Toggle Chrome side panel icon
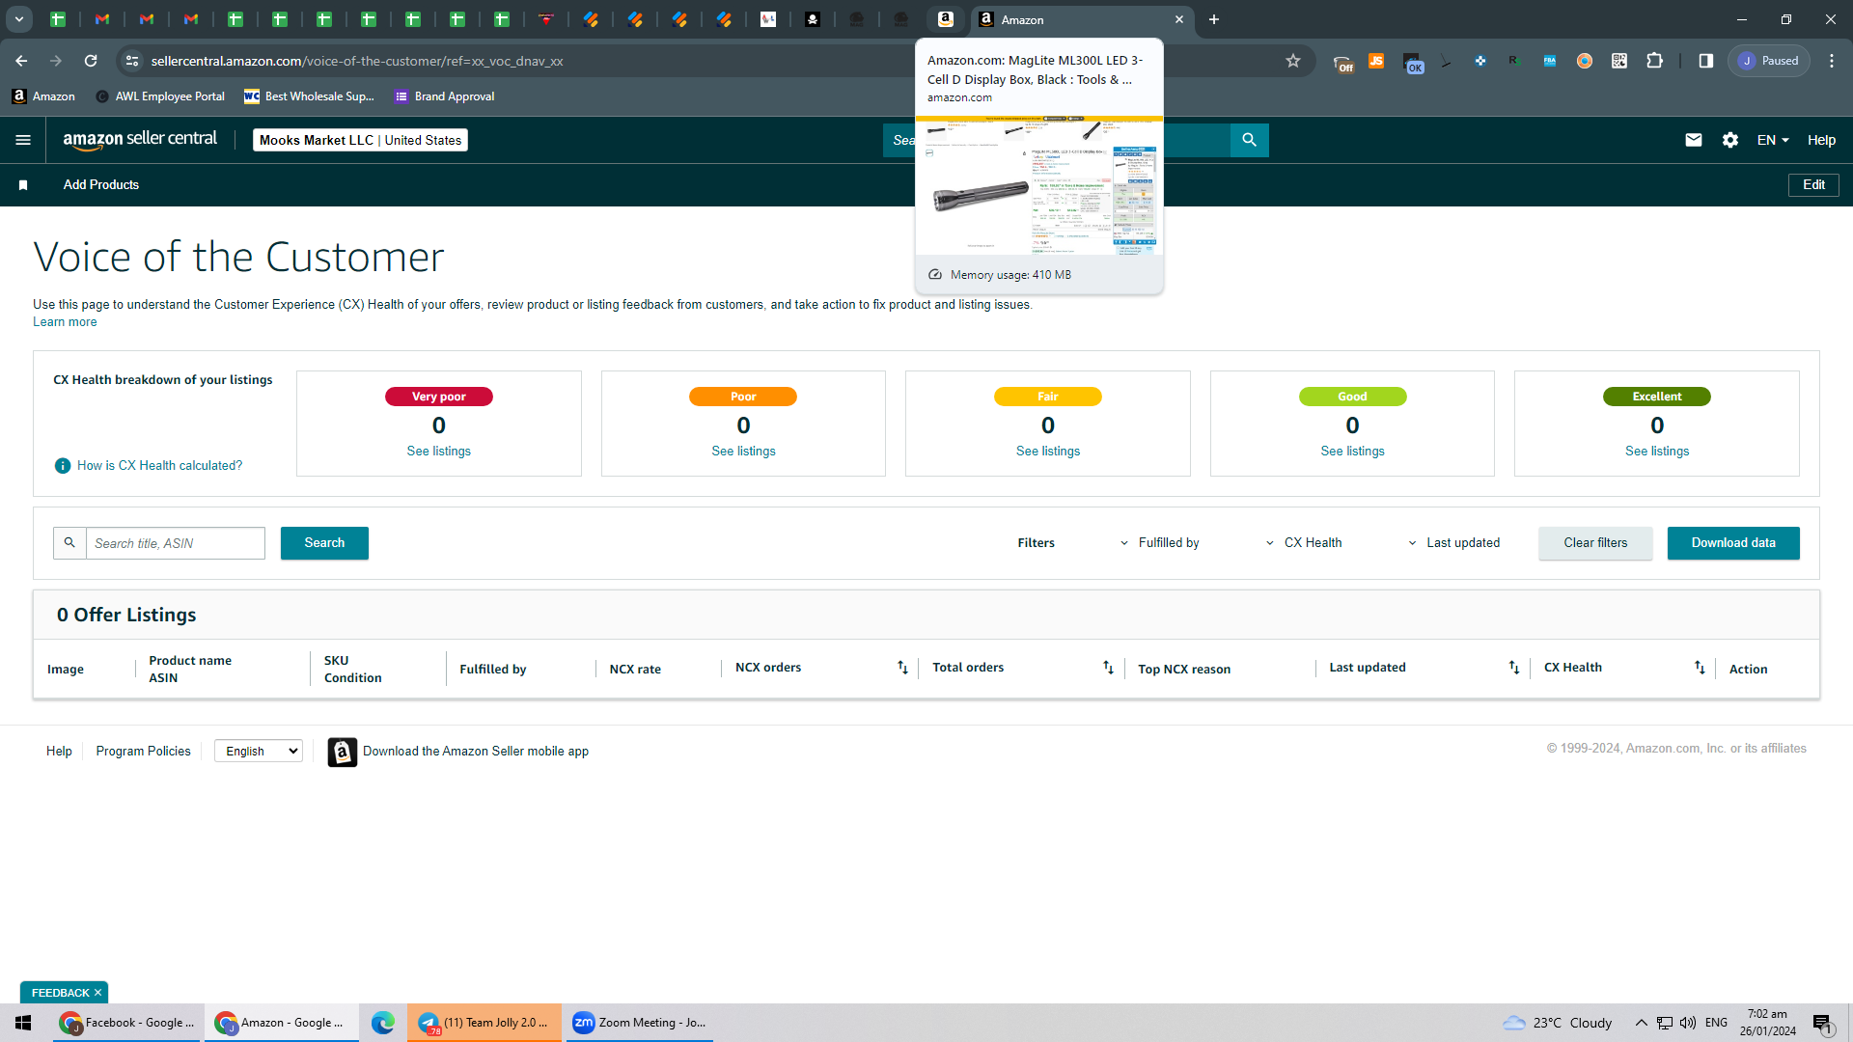The width and height of the screenshot is (1853, 1042). pyautogui.click(x=1706, y=61)
